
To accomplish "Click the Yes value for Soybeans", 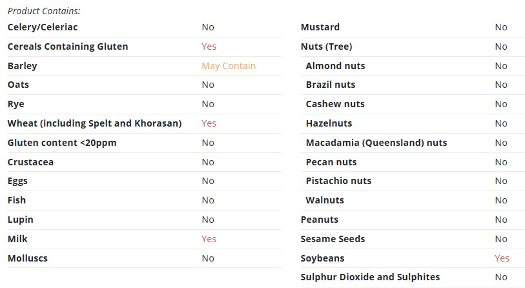I will coord(502,258).
